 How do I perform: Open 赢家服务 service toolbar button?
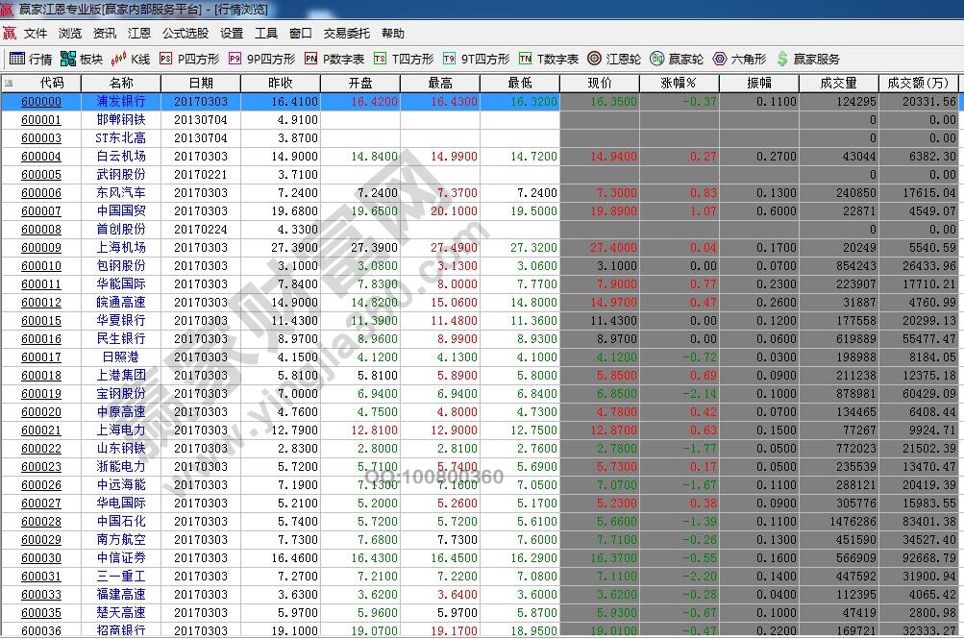(x=807, y=59)
